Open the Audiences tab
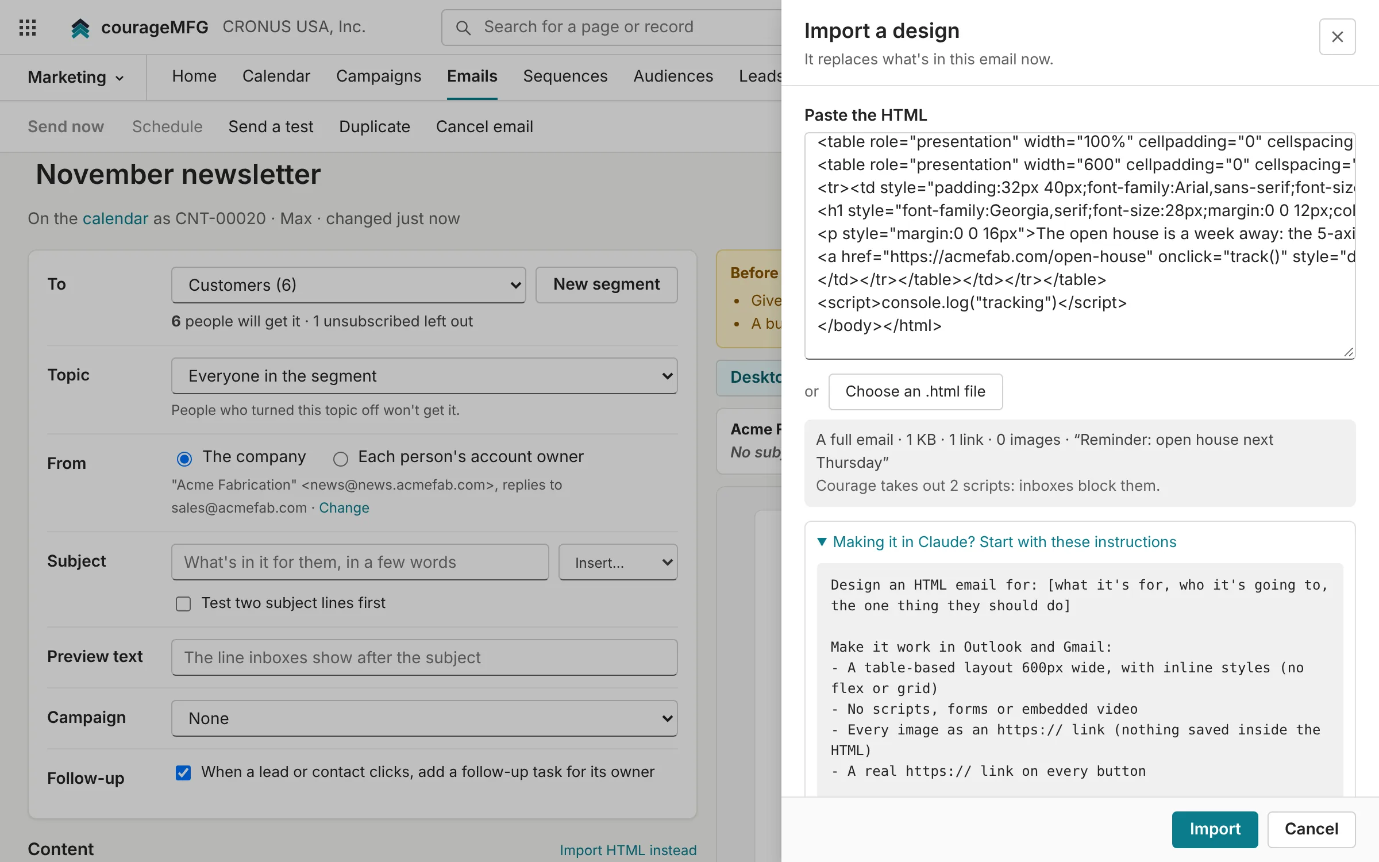The image size is (1379, 862). (x=673, y=76)
